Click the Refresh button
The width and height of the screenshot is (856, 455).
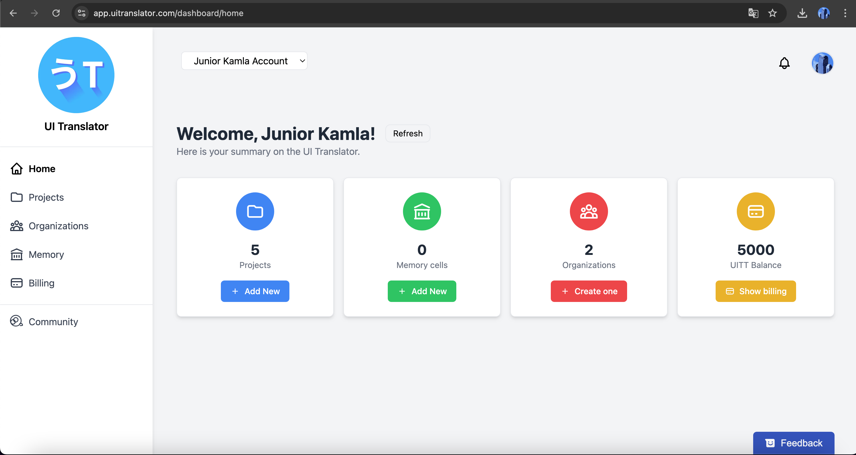click(x=407, y=133)
